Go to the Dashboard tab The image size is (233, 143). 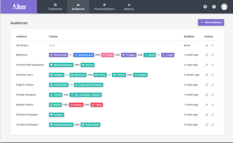[x=55, y=7]
